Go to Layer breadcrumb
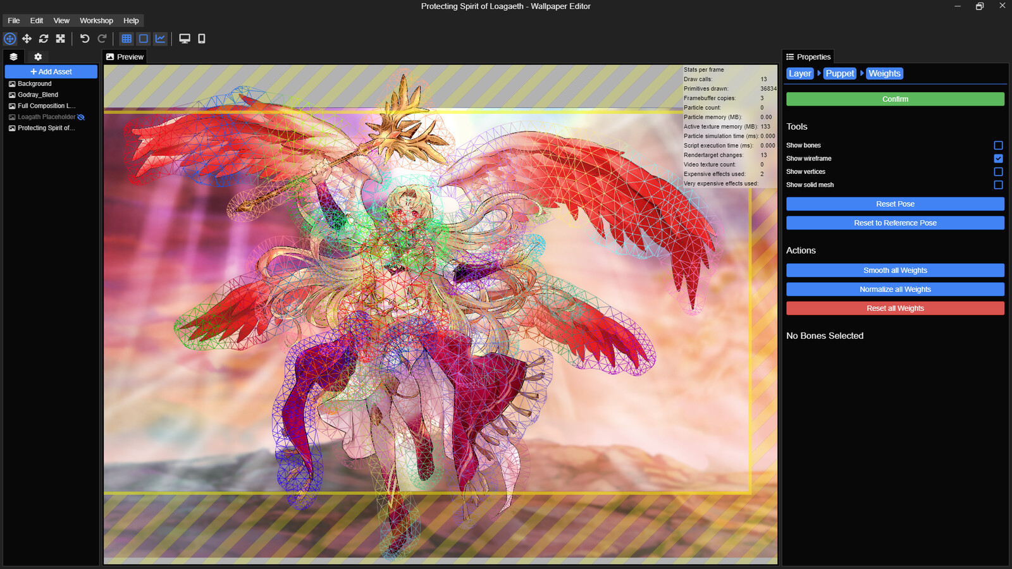The width and height of the screenshot is (1012, 569). tap(800, 73)
